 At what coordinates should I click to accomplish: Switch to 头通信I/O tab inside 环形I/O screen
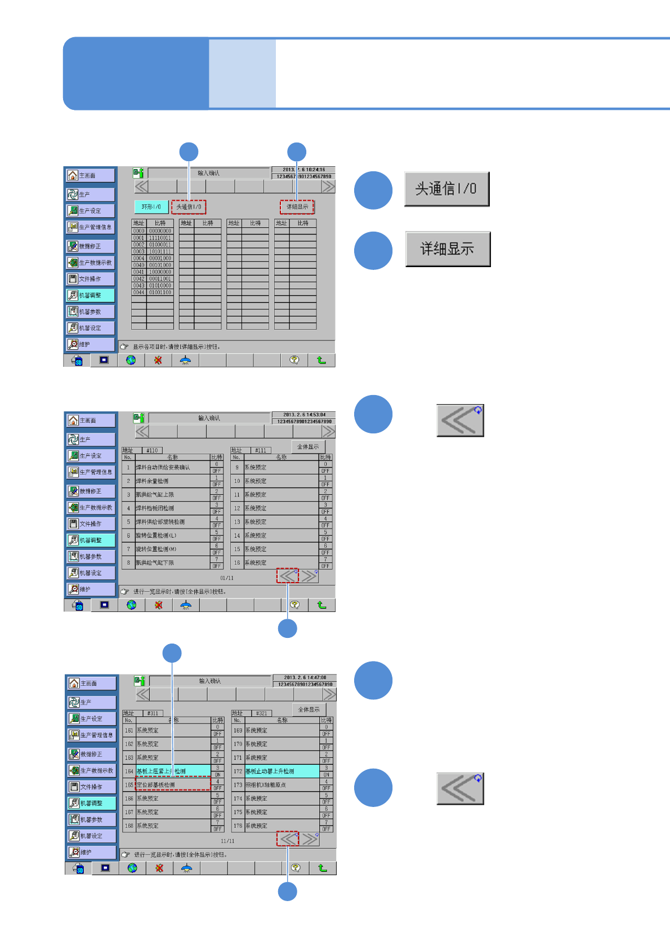coord(189,207)
